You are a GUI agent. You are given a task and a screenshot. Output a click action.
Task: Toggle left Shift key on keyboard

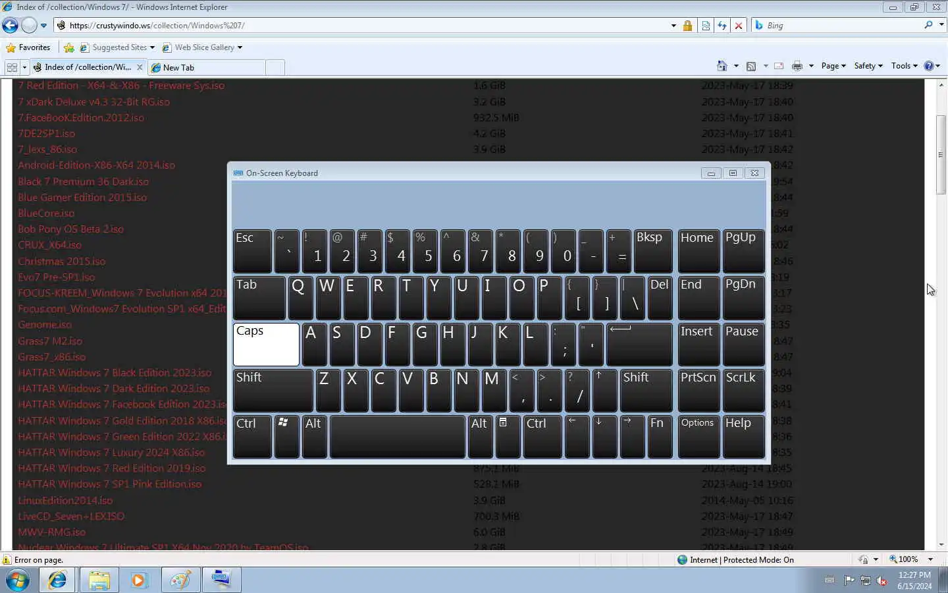click(273, 391)
